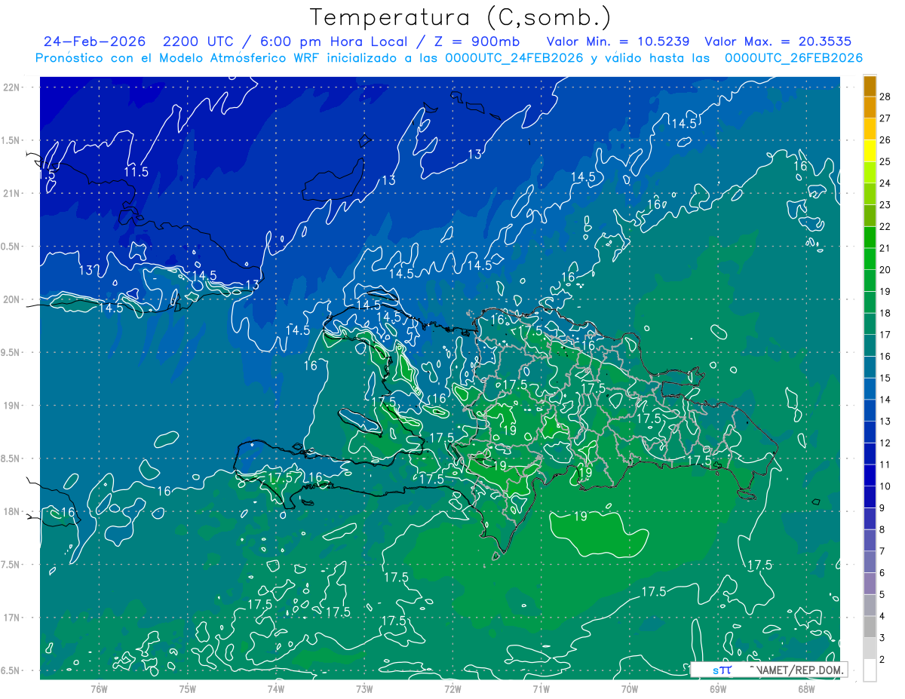905x699 pixels.
Task: Select valid-until time '0000UTC_26FEB2026'
Action: (793, 58)
